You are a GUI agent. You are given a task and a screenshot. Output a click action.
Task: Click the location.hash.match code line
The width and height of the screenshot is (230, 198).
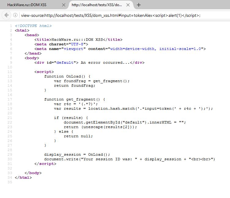(133, 109)
